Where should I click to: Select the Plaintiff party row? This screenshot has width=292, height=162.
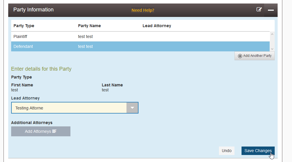[x=140, y=36]
